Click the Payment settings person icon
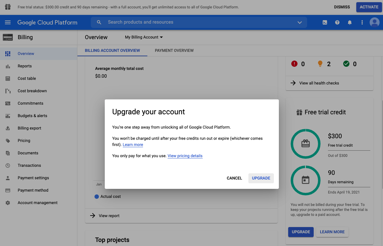The image size is (383, 246). tap(8, 178)
